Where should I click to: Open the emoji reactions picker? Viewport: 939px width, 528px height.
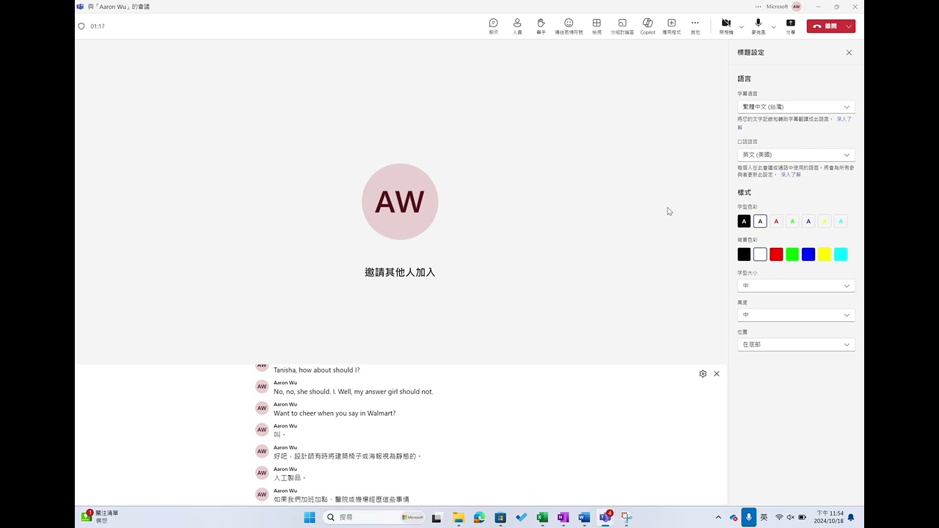pyautogui.click(x=569, y=26)
